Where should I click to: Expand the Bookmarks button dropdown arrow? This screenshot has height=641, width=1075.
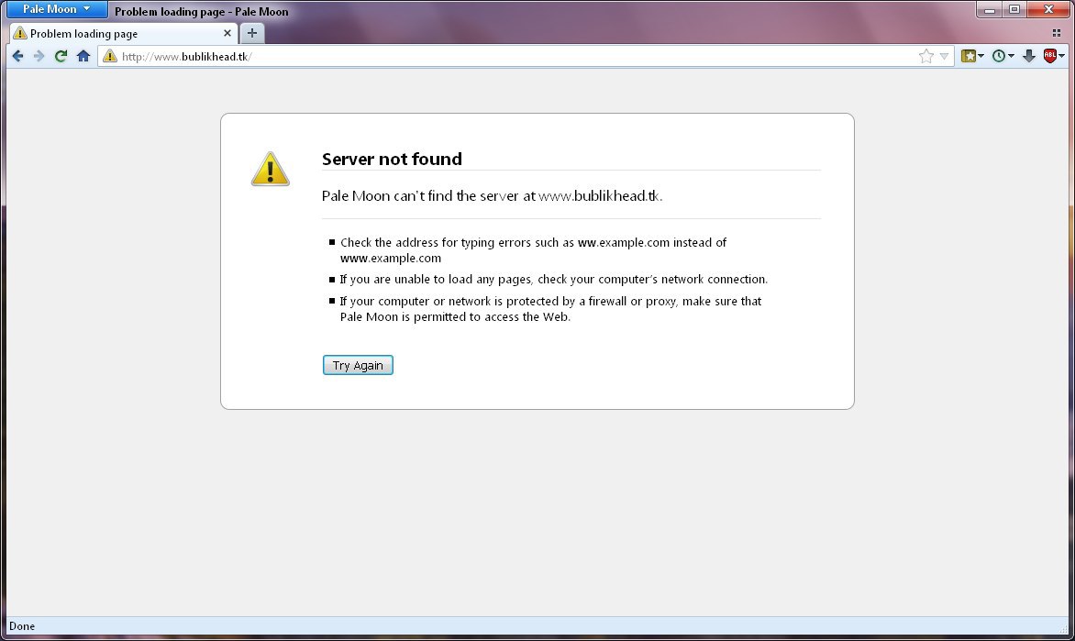(x=981, y=56)
